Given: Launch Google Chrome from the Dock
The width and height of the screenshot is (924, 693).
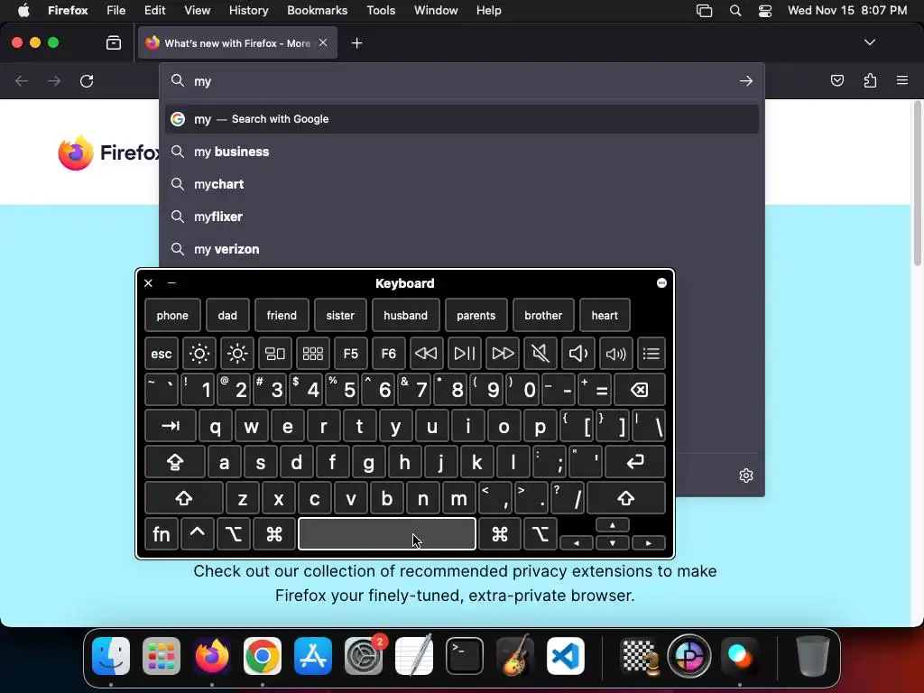Looking at the screenshot, I should (263, 656).
